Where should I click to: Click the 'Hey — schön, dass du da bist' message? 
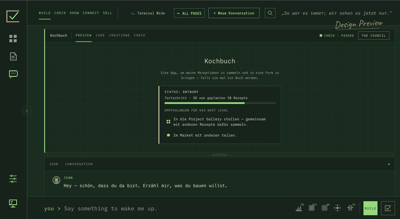145,186
